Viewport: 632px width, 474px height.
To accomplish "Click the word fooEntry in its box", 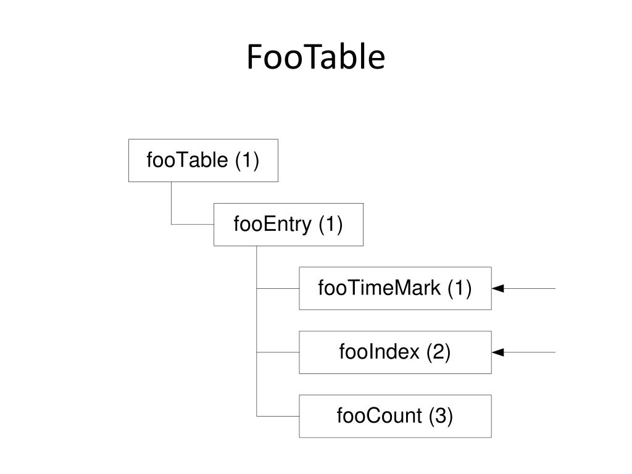I will pyautogui.click(x=273, y=224).
